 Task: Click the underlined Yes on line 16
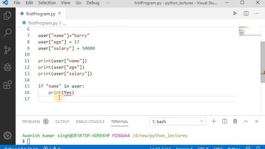68,93
